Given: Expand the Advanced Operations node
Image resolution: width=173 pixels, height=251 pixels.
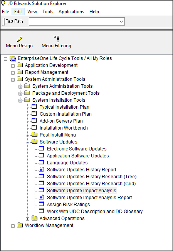Looking at the screenshot, I should [x=28, y=219].
